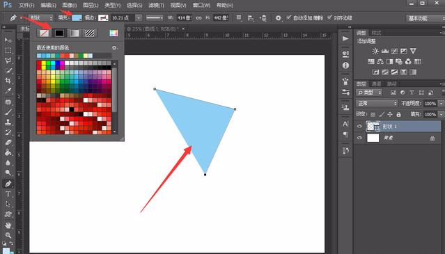Open the Character panel icon
Image resolution: width=445 pixels, height=254 pixels.
click(x=345, y=124)
